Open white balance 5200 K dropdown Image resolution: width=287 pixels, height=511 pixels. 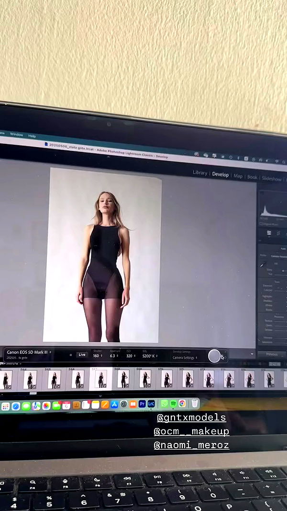(x=150, y=356)
